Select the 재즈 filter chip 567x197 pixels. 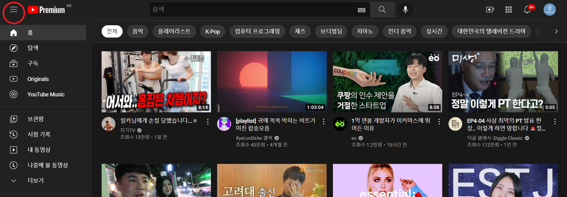(x=300, y=31)
